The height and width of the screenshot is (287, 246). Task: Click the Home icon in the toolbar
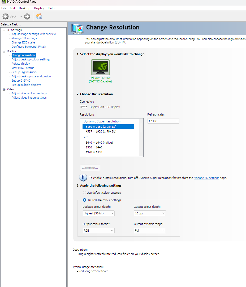point(39,16)
